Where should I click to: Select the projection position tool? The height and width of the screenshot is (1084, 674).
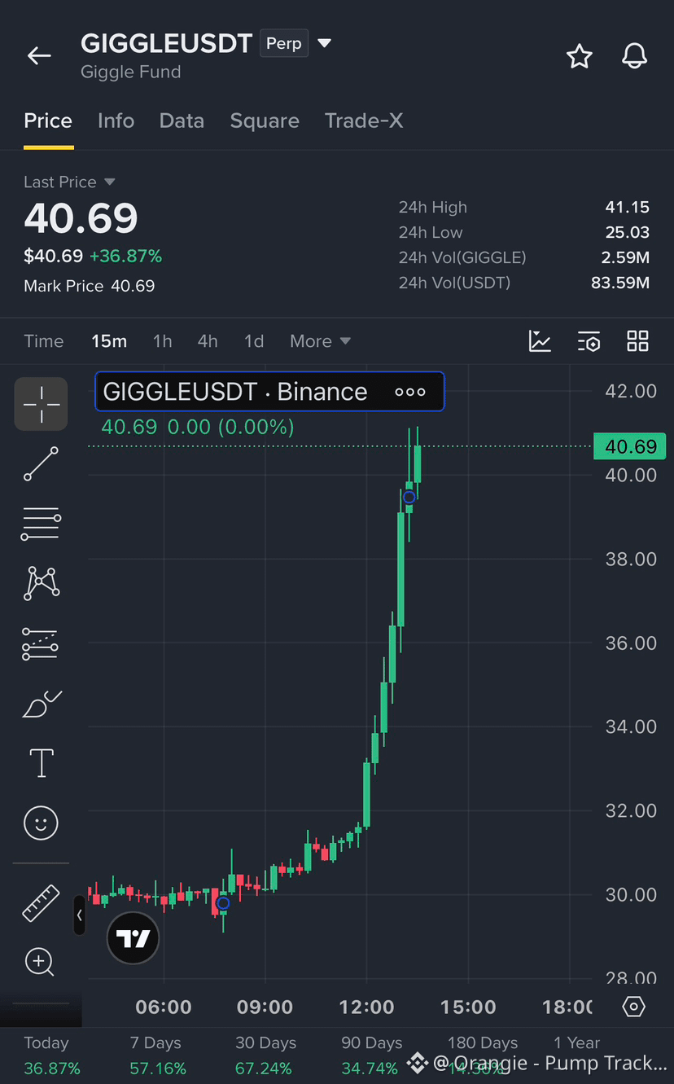(x=41, y=643)
